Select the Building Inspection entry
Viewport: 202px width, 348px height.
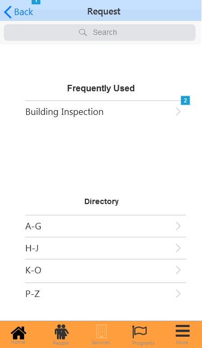[x=105, y=112]
